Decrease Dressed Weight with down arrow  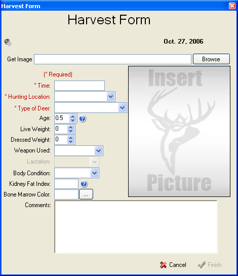click(71, 142)
